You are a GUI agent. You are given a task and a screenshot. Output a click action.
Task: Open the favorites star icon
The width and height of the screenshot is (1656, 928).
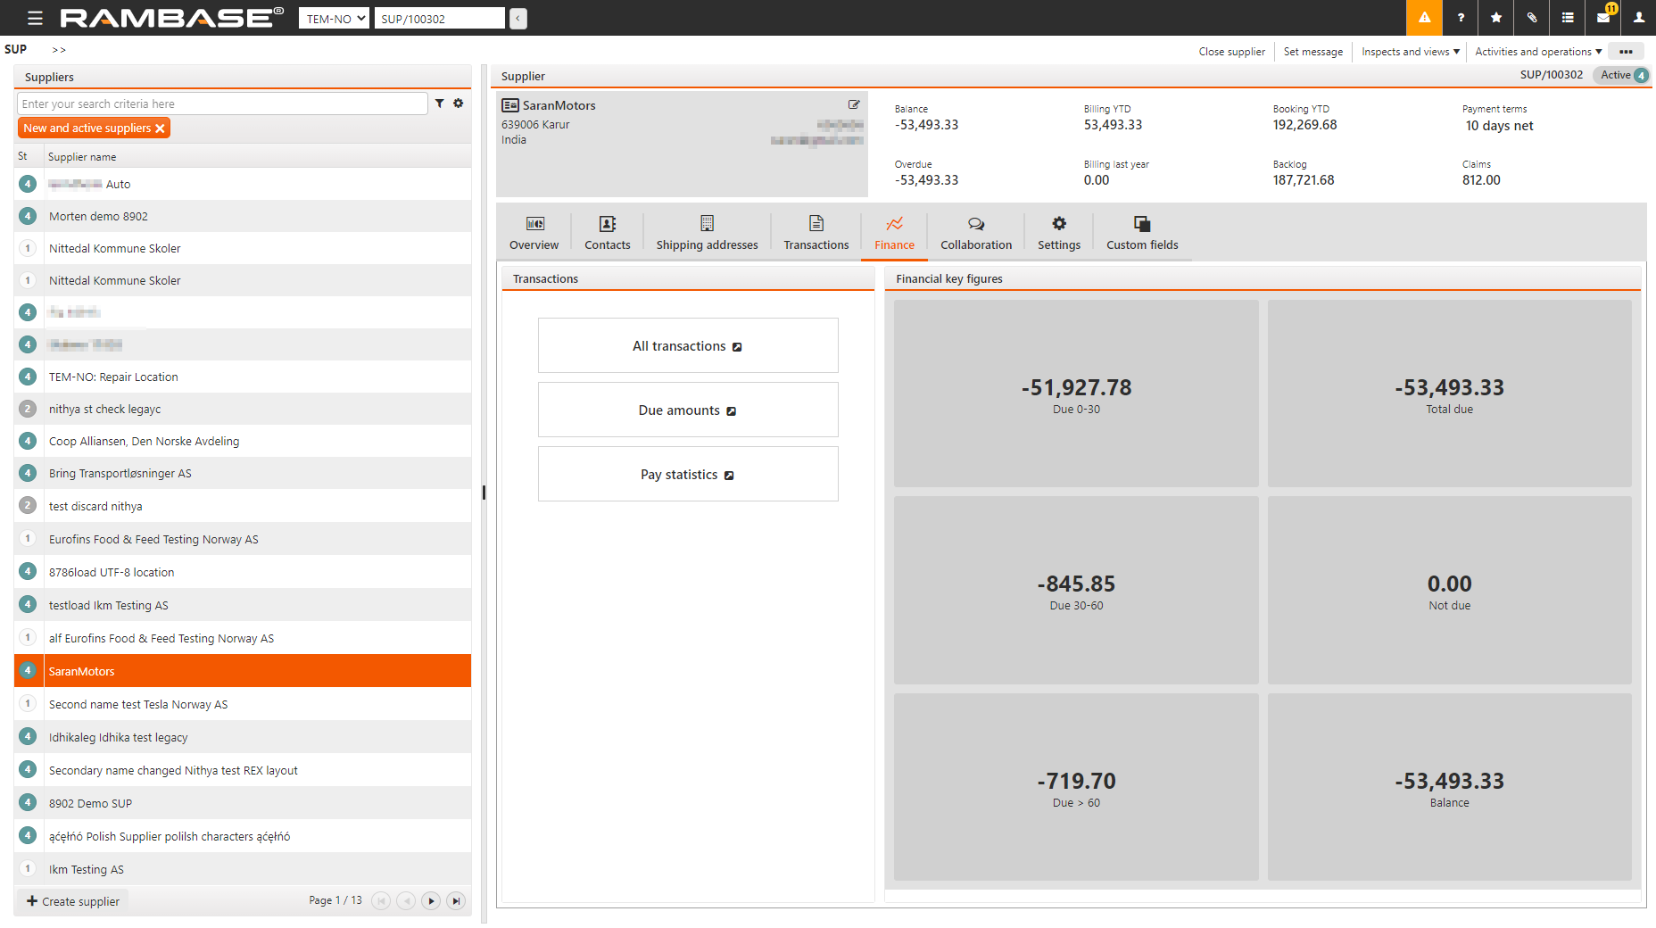(1496, 18)
